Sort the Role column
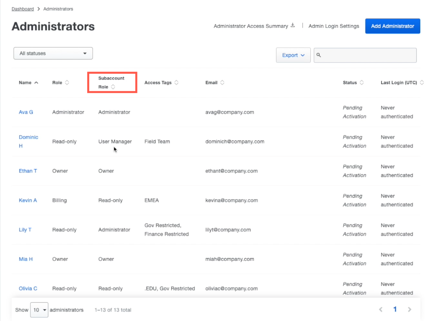 67,82
